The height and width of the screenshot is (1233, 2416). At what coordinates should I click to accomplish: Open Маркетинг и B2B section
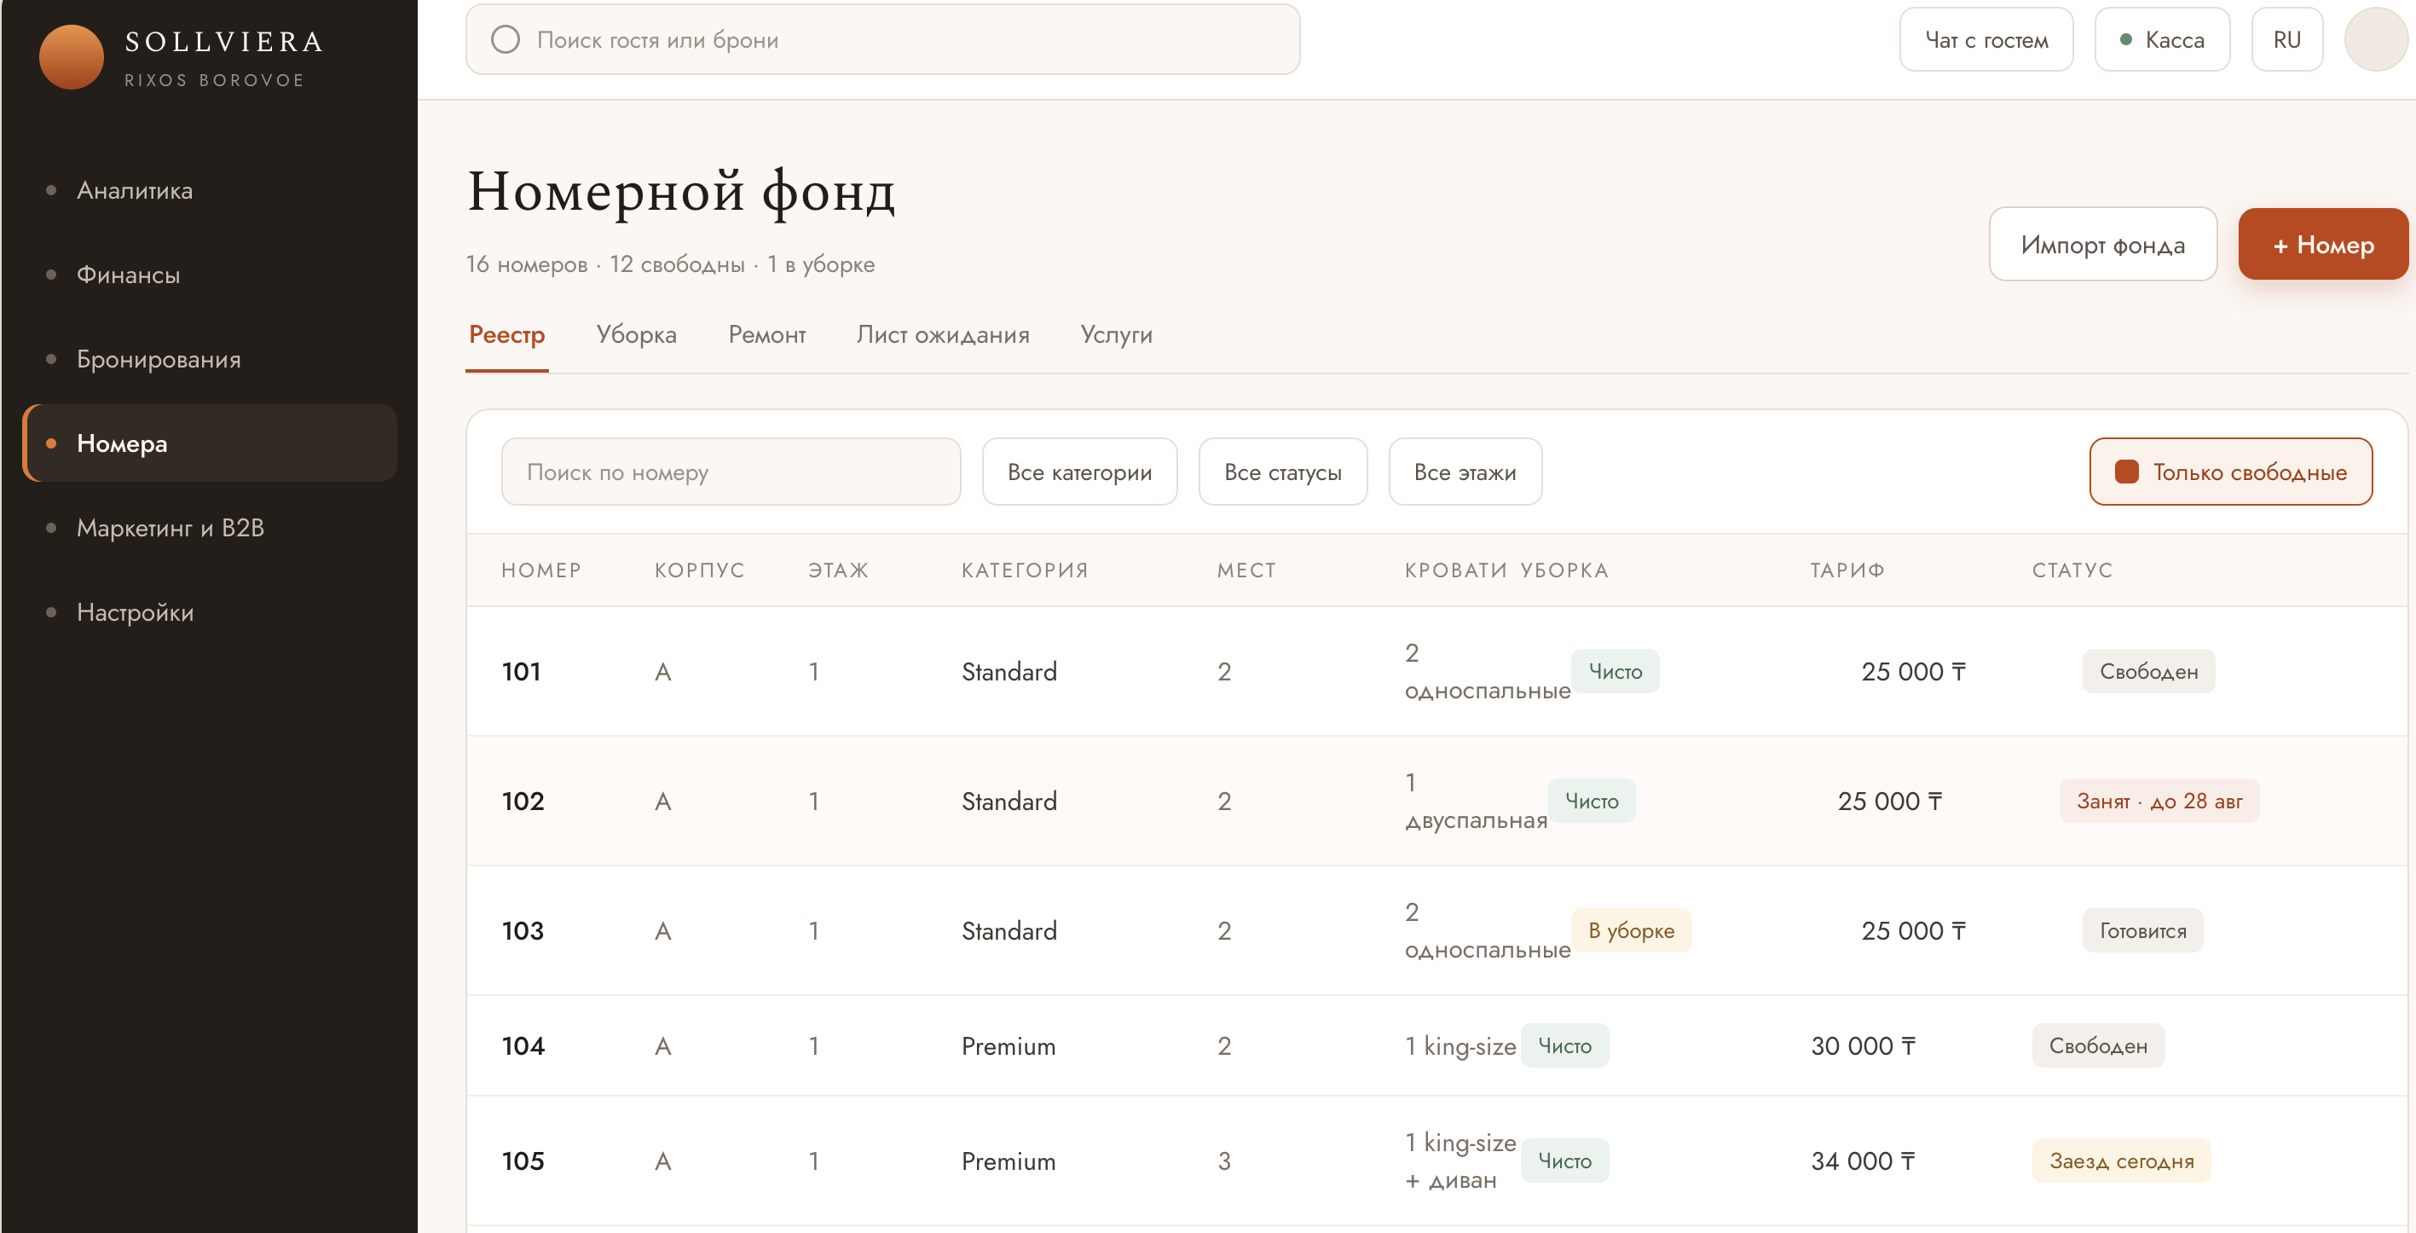(x=210, y=529)
